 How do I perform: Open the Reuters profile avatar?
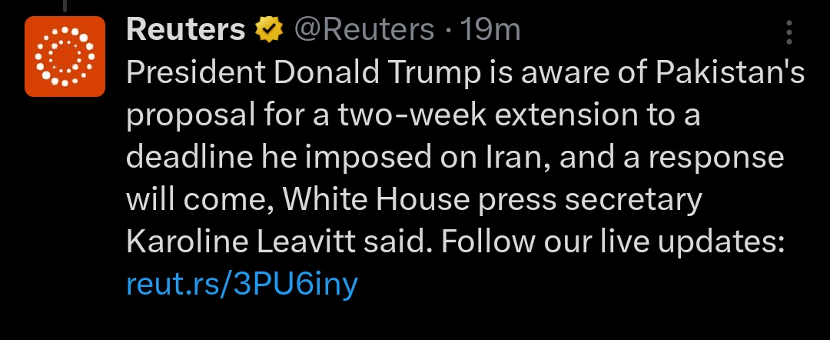[65, 56]
